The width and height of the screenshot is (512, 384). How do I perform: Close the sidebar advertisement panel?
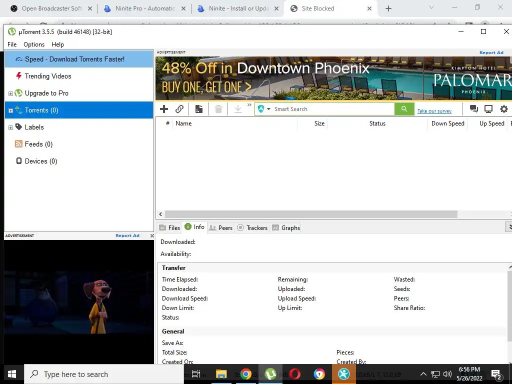[152, 235]
